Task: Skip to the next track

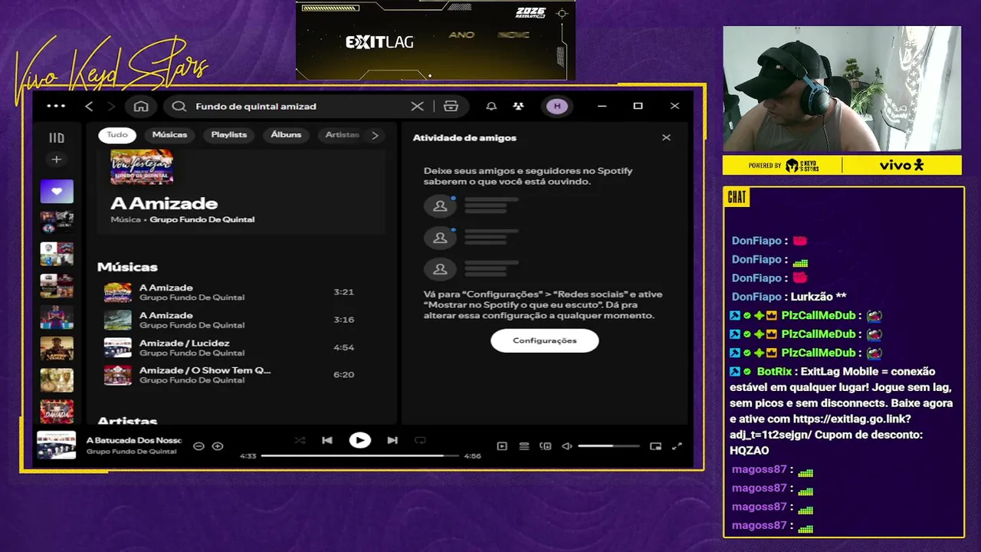Action: click(392, 440)
